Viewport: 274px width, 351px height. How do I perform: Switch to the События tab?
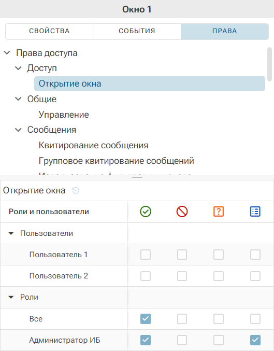[x=137, y=31]
